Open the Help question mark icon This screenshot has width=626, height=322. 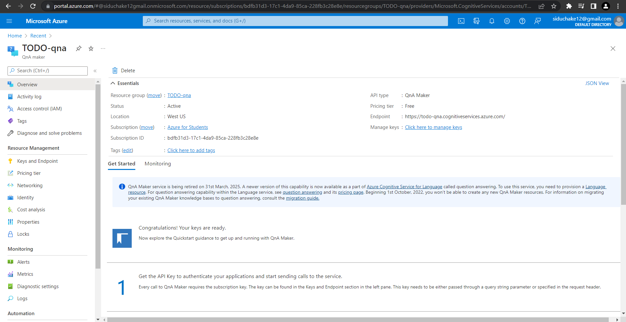coord(522,21)
